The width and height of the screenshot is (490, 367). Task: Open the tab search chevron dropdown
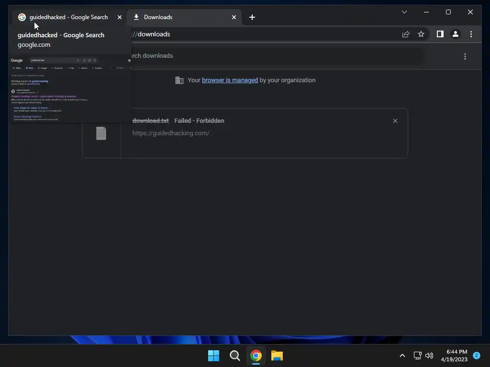[404, 12]
